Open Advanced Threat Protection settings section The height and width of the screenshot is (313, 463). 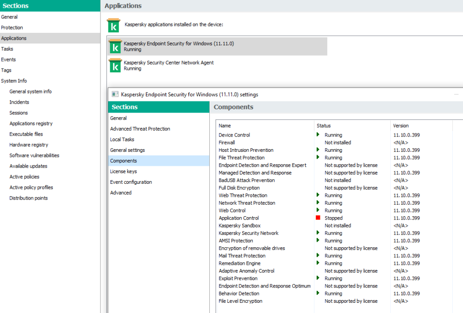[x=140, y=129]
